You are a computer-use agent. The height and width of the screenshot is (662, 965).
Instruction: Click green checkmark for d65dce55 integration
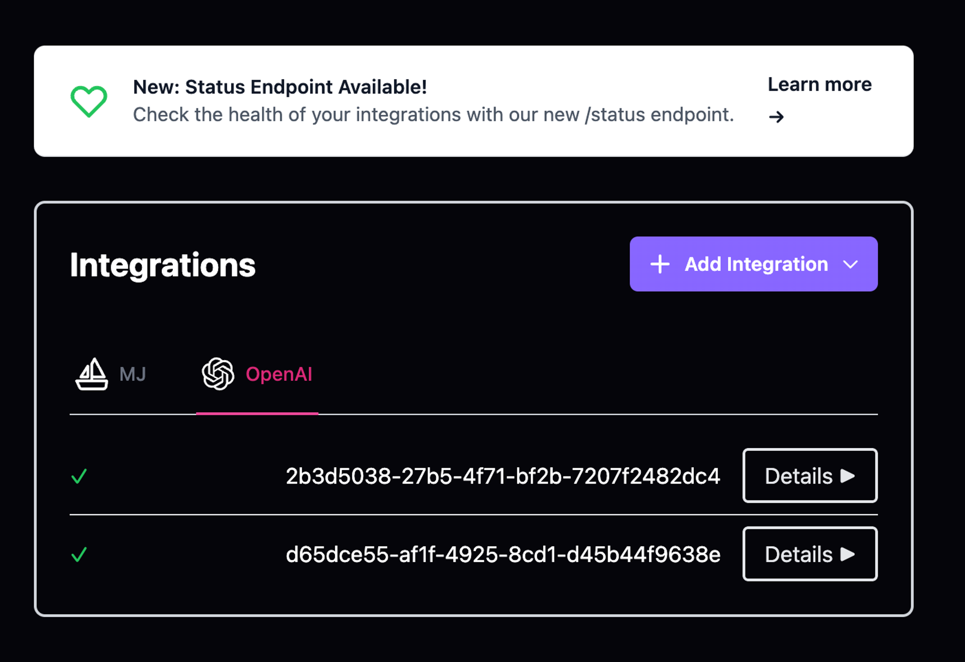pos(79,554)
